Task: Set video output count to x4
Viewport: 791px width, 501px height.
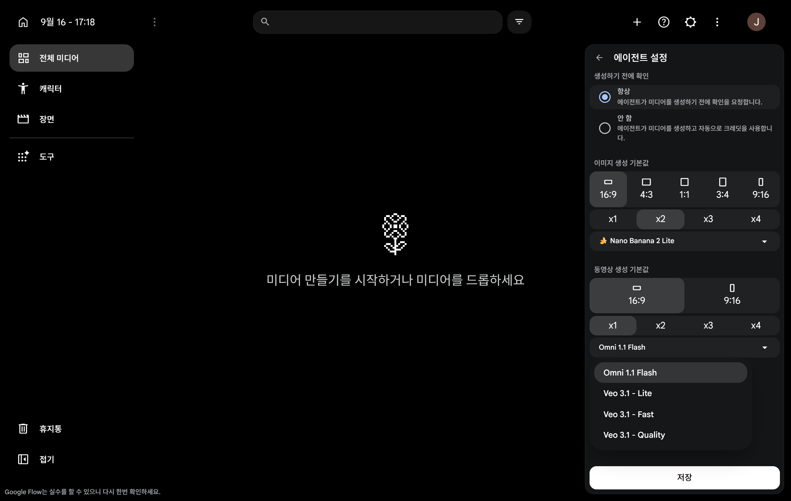Action: click(755, 326)
